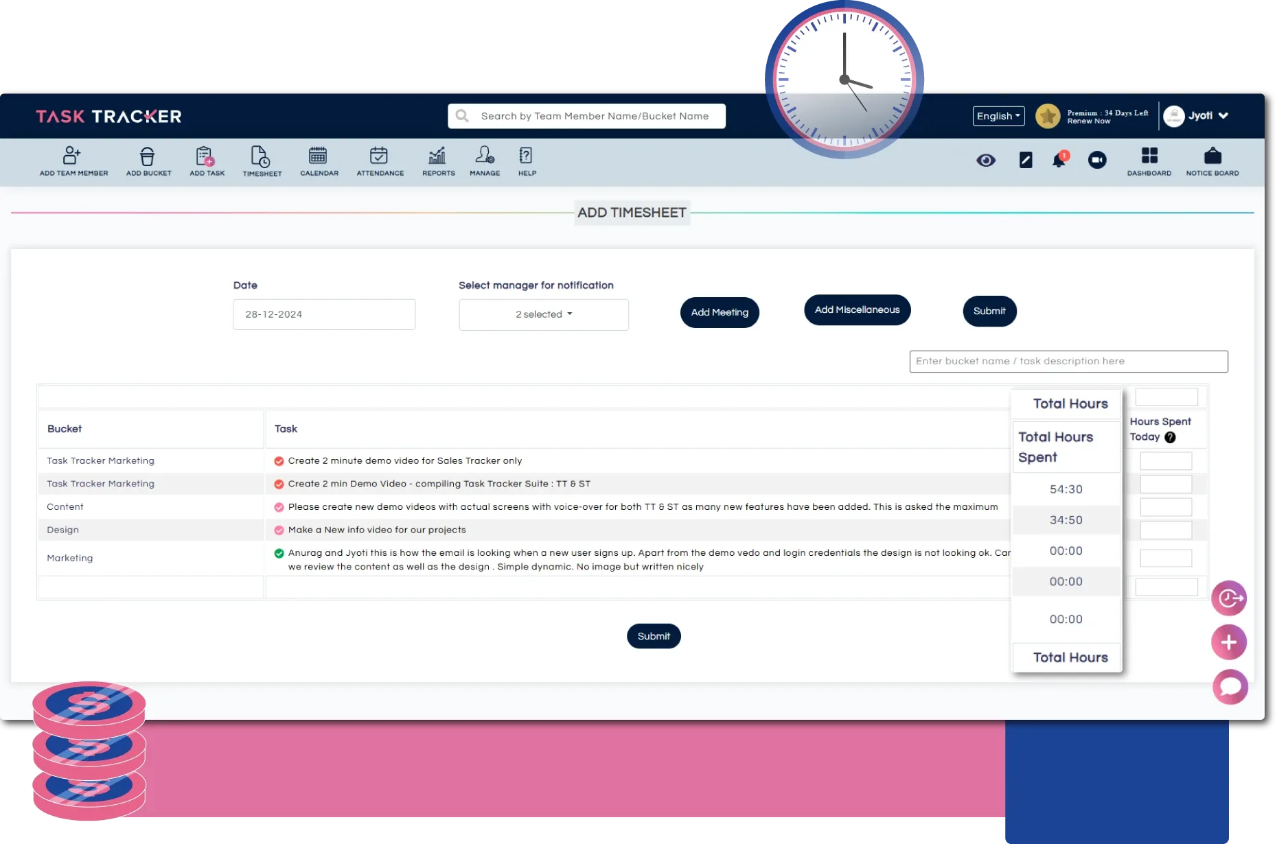Image resolution: width=1277 pixels, height=844 pixels.
Task: Click the 54:30 total hours value
Action: point(1066,489)
